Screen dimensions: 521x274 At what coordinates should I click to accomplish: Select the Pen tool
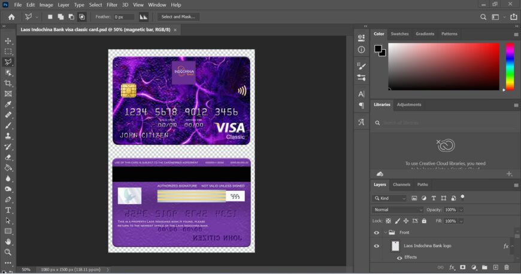[8, 200]
